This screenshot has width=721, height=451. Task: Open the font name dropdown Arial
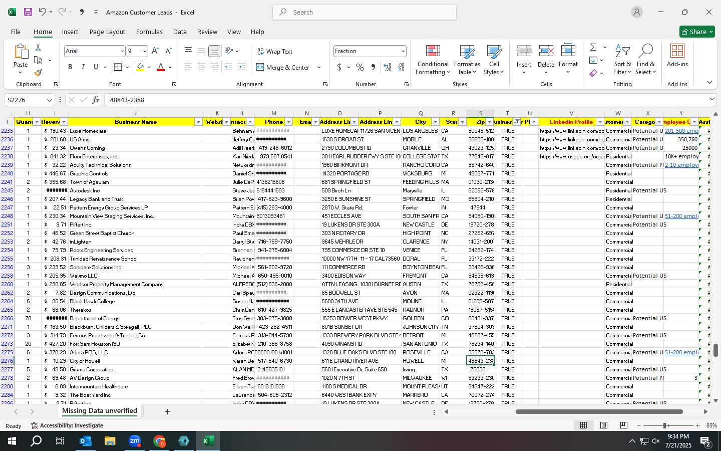(x=122, y=51)
